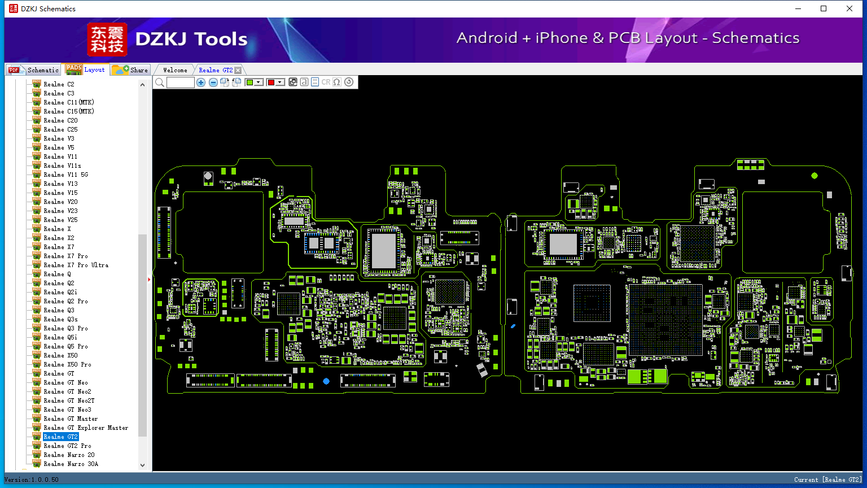Switch to the Layout tab
This screenshot has width=867, height=488.
[86, 69]
